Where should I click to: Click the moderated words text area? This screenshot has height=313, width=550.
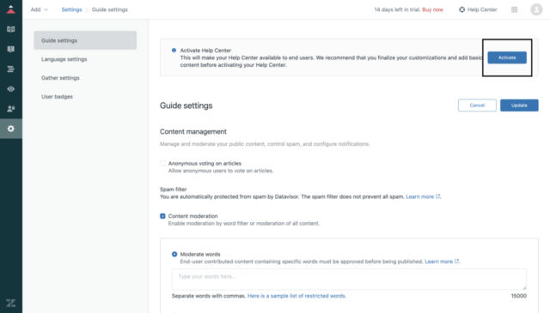click(349, 280)
